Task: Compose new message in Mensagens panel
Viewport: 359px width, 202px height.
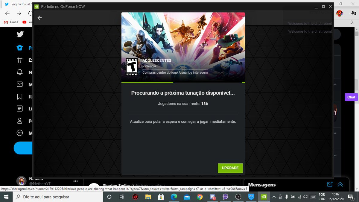Action: (330, 184)
